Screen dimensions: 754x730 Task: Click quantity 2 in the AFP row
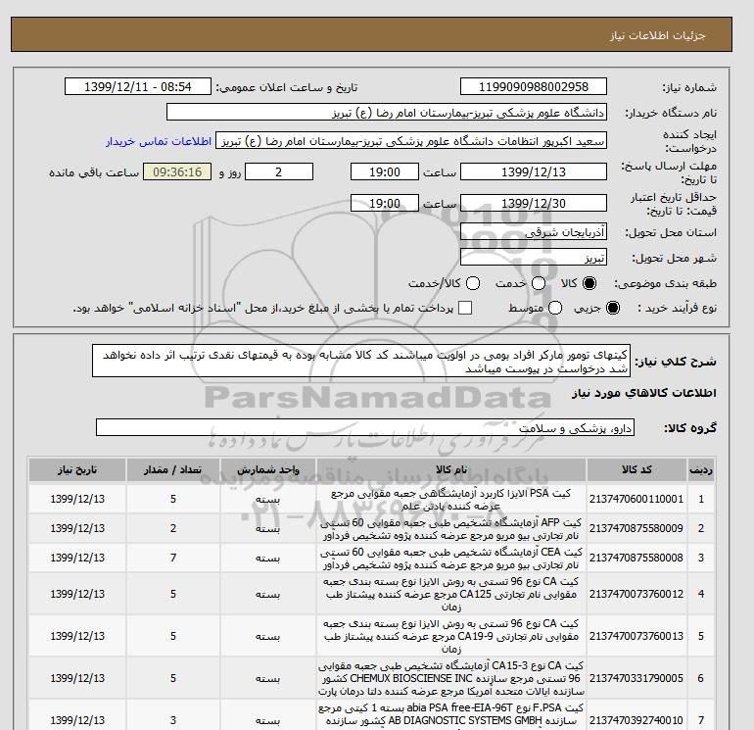pyautogui.click(x=173, y=528)
